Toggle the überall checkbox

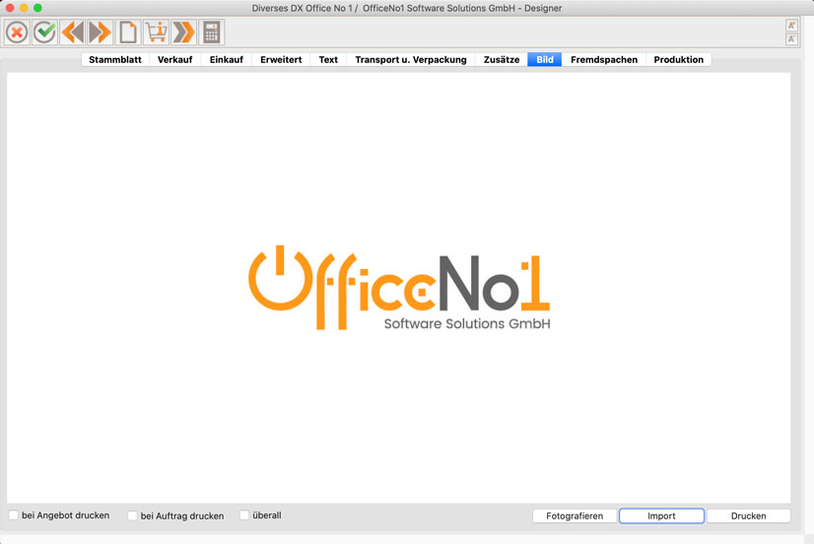(244, 515)
